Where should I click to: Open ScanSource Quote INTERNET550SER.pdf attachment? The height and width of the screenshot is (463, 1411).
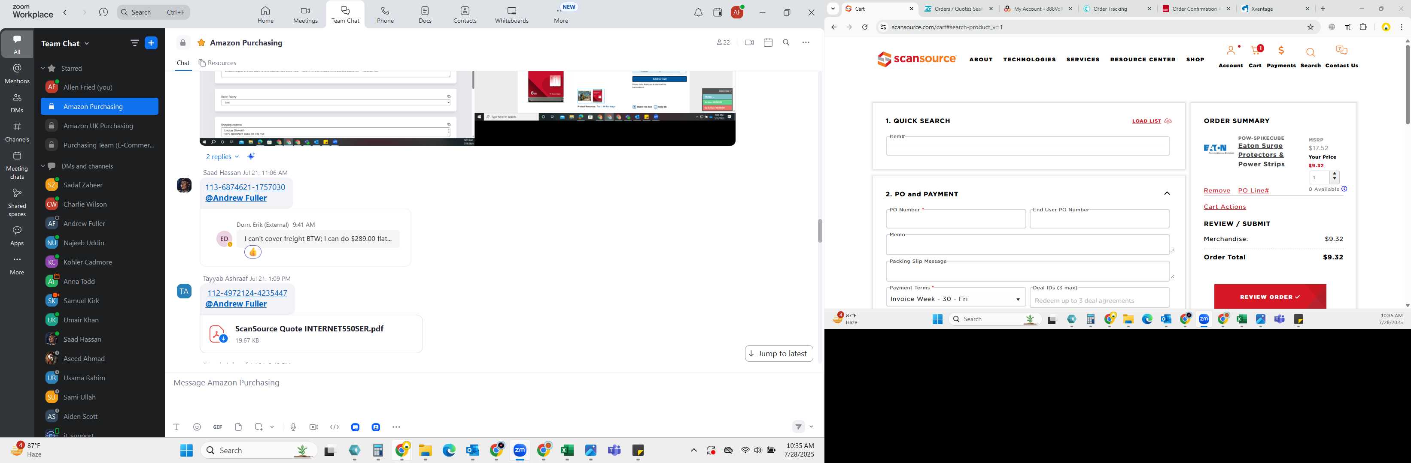click(x=311, y=334)
